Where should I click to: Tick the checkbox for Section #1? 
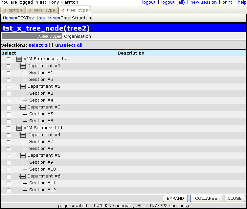(x=9, y=73)
